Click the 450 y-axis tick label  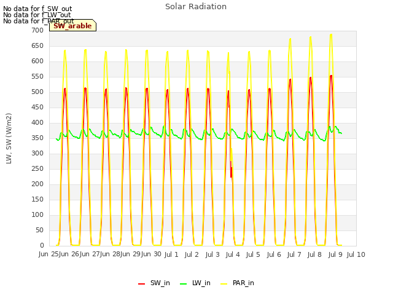(37, 108)
